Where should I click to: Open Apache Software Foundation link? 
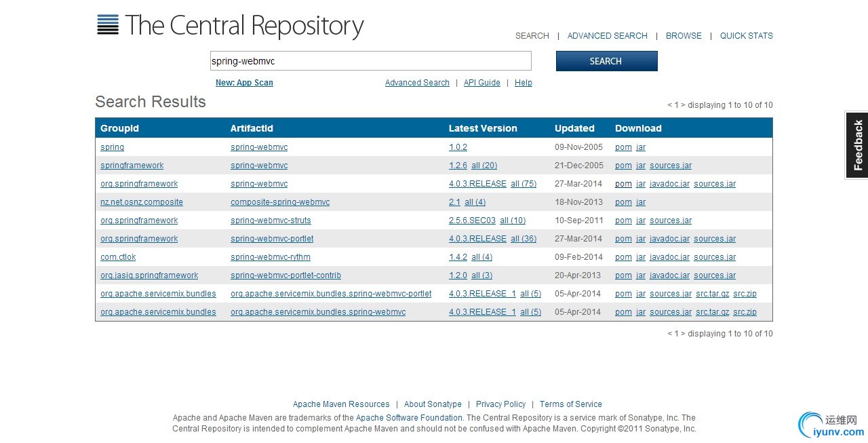coord(409,418)
